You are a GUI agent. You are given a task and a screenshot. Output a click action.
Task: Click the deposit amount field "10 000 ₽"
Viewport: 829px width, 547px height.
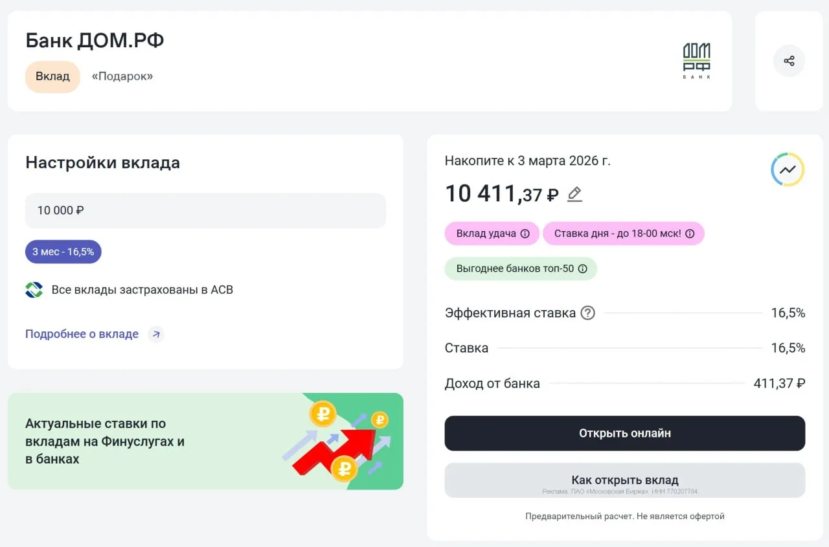point(205,210)
